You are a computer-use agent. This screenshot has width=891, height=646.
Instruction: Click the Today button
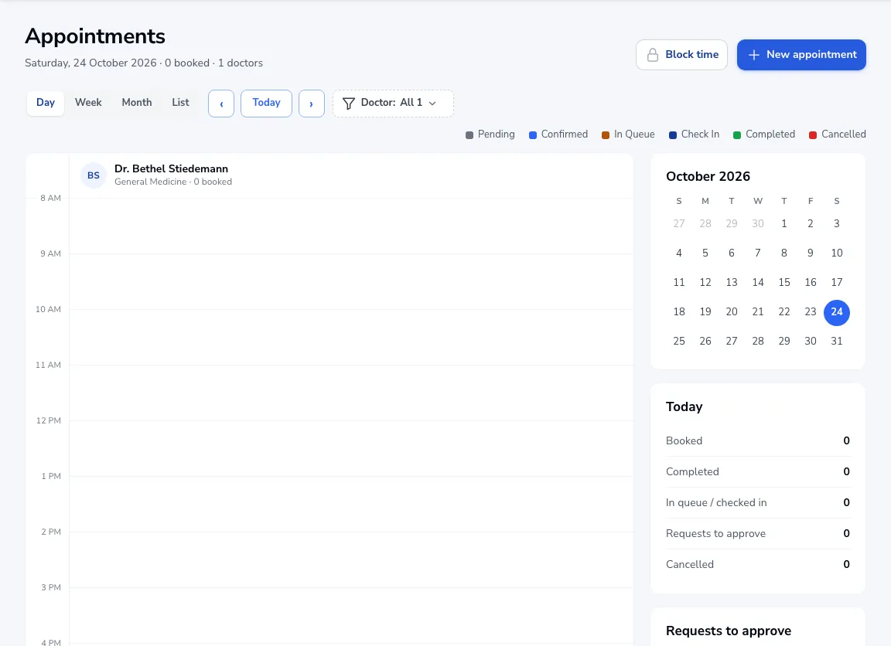pyautogui.click(x=266, y=104)
